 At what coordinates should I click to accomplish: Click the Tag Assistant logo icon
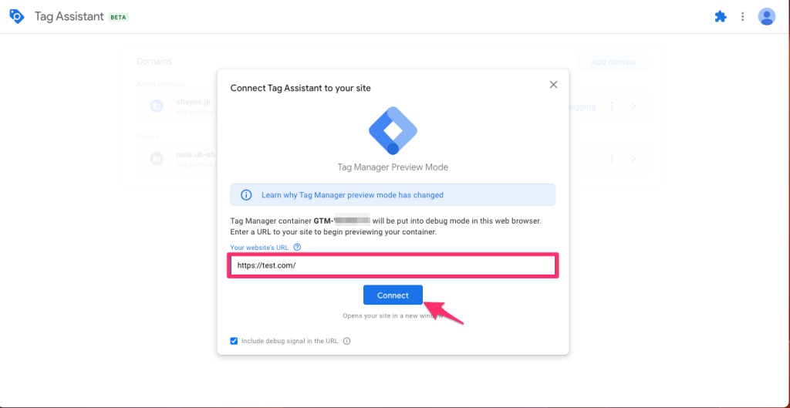[x=17, y=17]
